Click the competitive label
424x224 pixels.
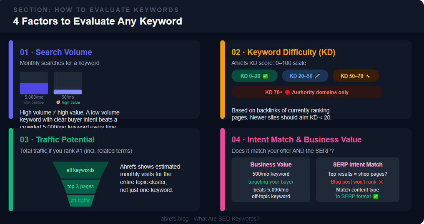point(34,102)
